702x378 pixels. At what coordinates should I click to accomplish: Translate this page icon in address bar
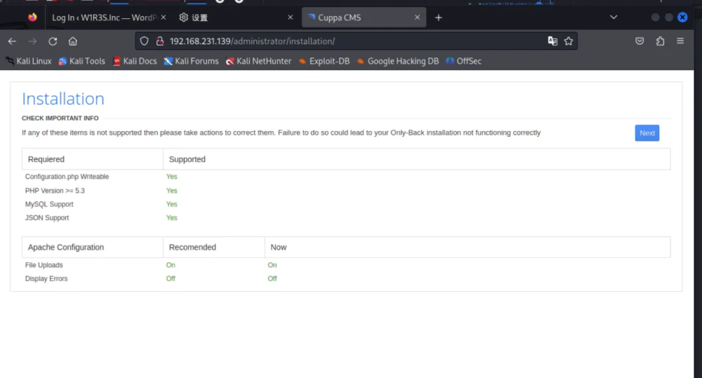[x=552, y=41]
